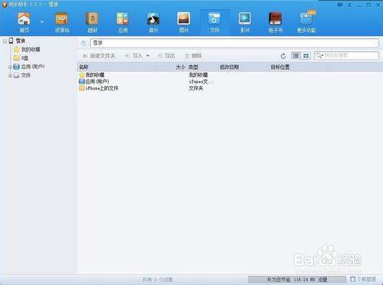
Task: Click the traffic savings status bar indicator
Action: point(297,280)
